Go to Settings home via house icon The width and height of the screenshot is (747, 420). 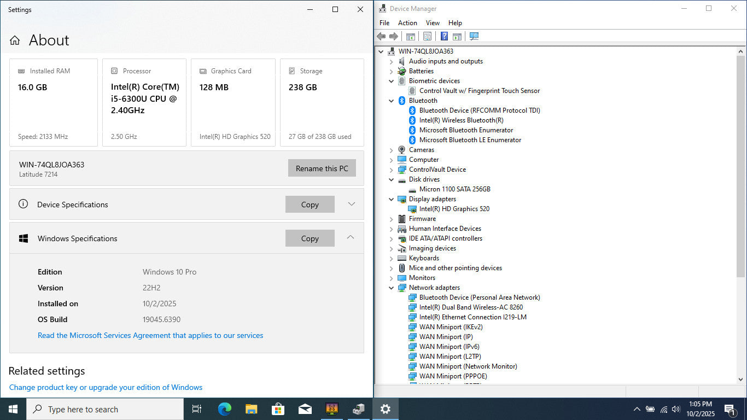click(15, 40)
